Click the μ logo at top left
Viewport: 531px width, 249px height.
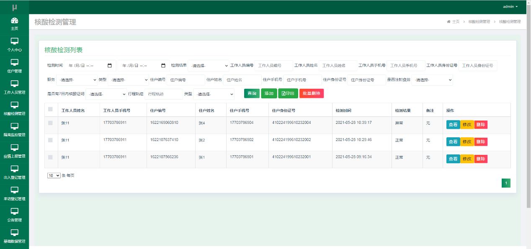14,7
